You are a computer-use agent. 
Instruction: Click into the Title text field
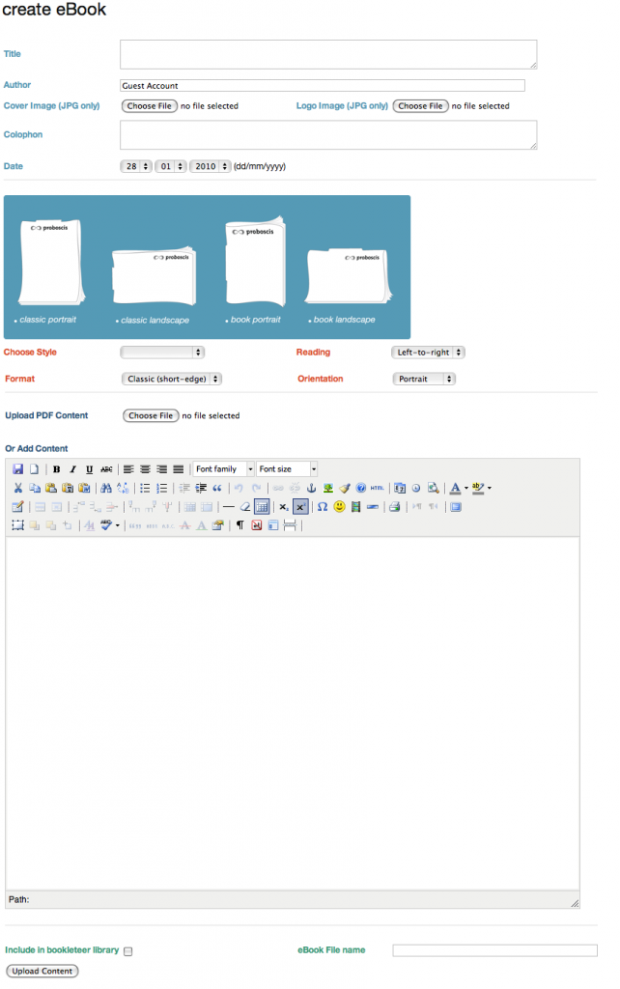328,54
